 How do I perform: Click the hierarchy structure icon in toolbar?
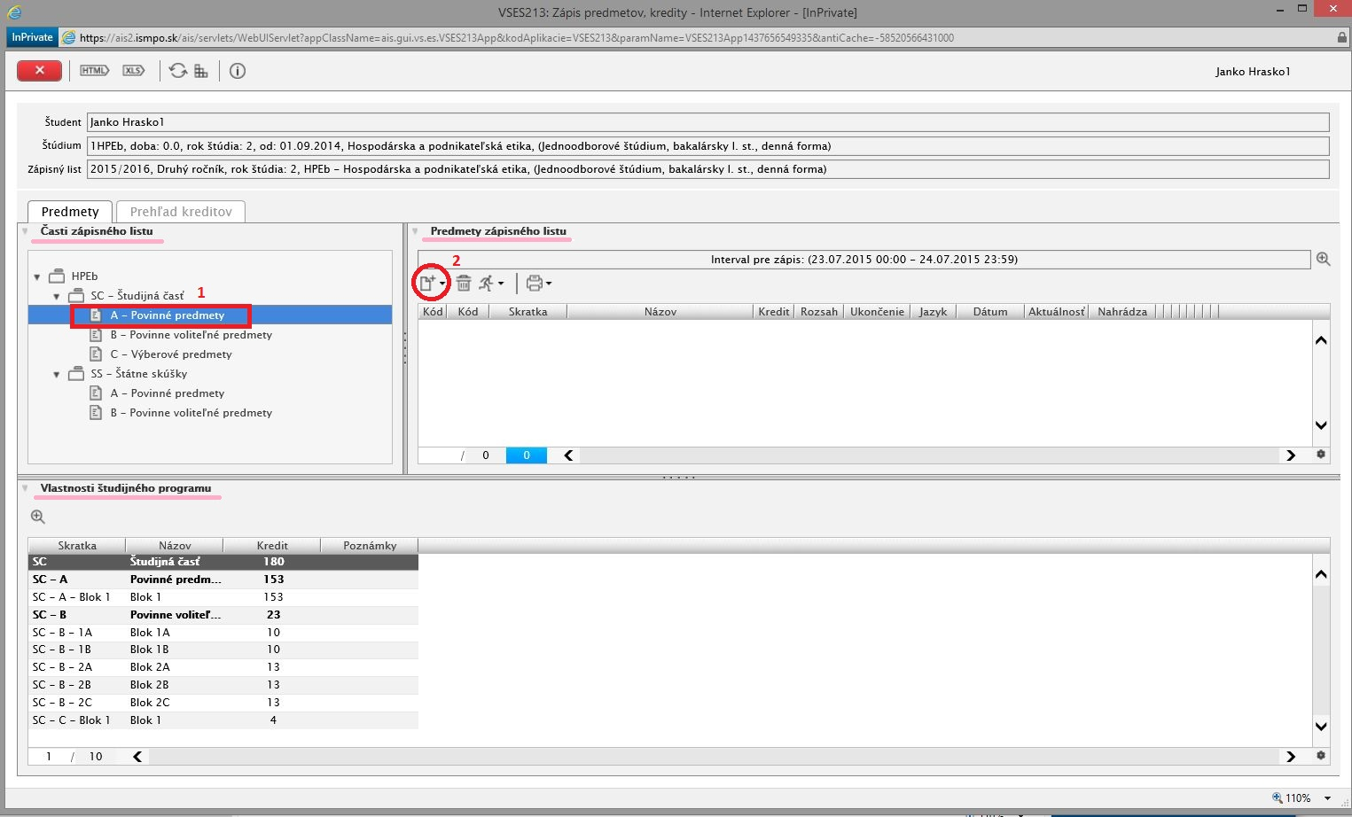[x=201, y=71]
